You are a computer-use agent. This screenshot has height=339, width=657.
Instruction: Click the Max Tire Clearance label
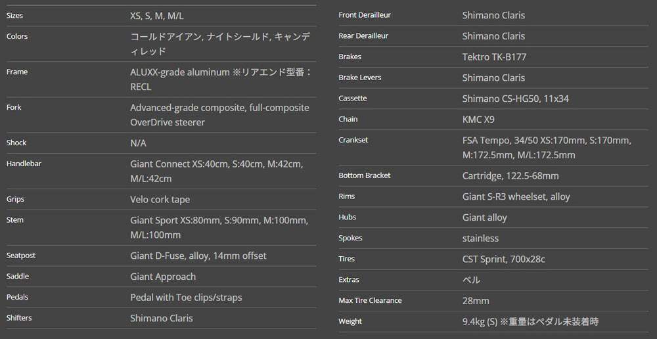click(371, 300)
